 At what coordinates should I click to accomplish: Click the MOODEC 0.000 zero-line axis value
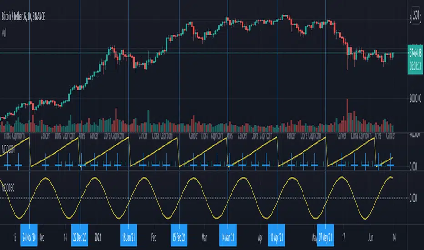point(415,198)
